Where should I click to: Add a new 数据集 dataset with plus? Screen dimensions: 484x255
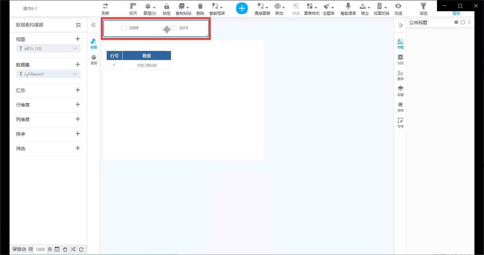tap(78, 65)
